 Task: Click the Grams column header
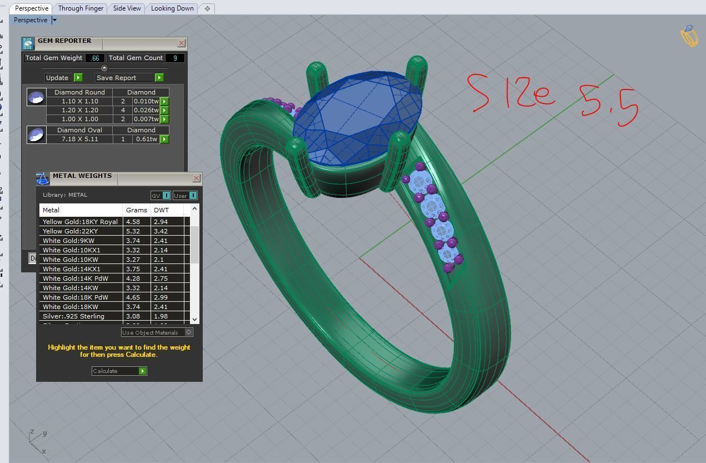coord(136,210)
